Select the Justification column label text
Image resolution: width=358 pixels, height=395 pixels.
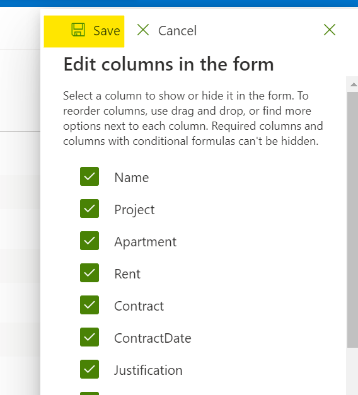pyautogui.click(x=148, y=370)
